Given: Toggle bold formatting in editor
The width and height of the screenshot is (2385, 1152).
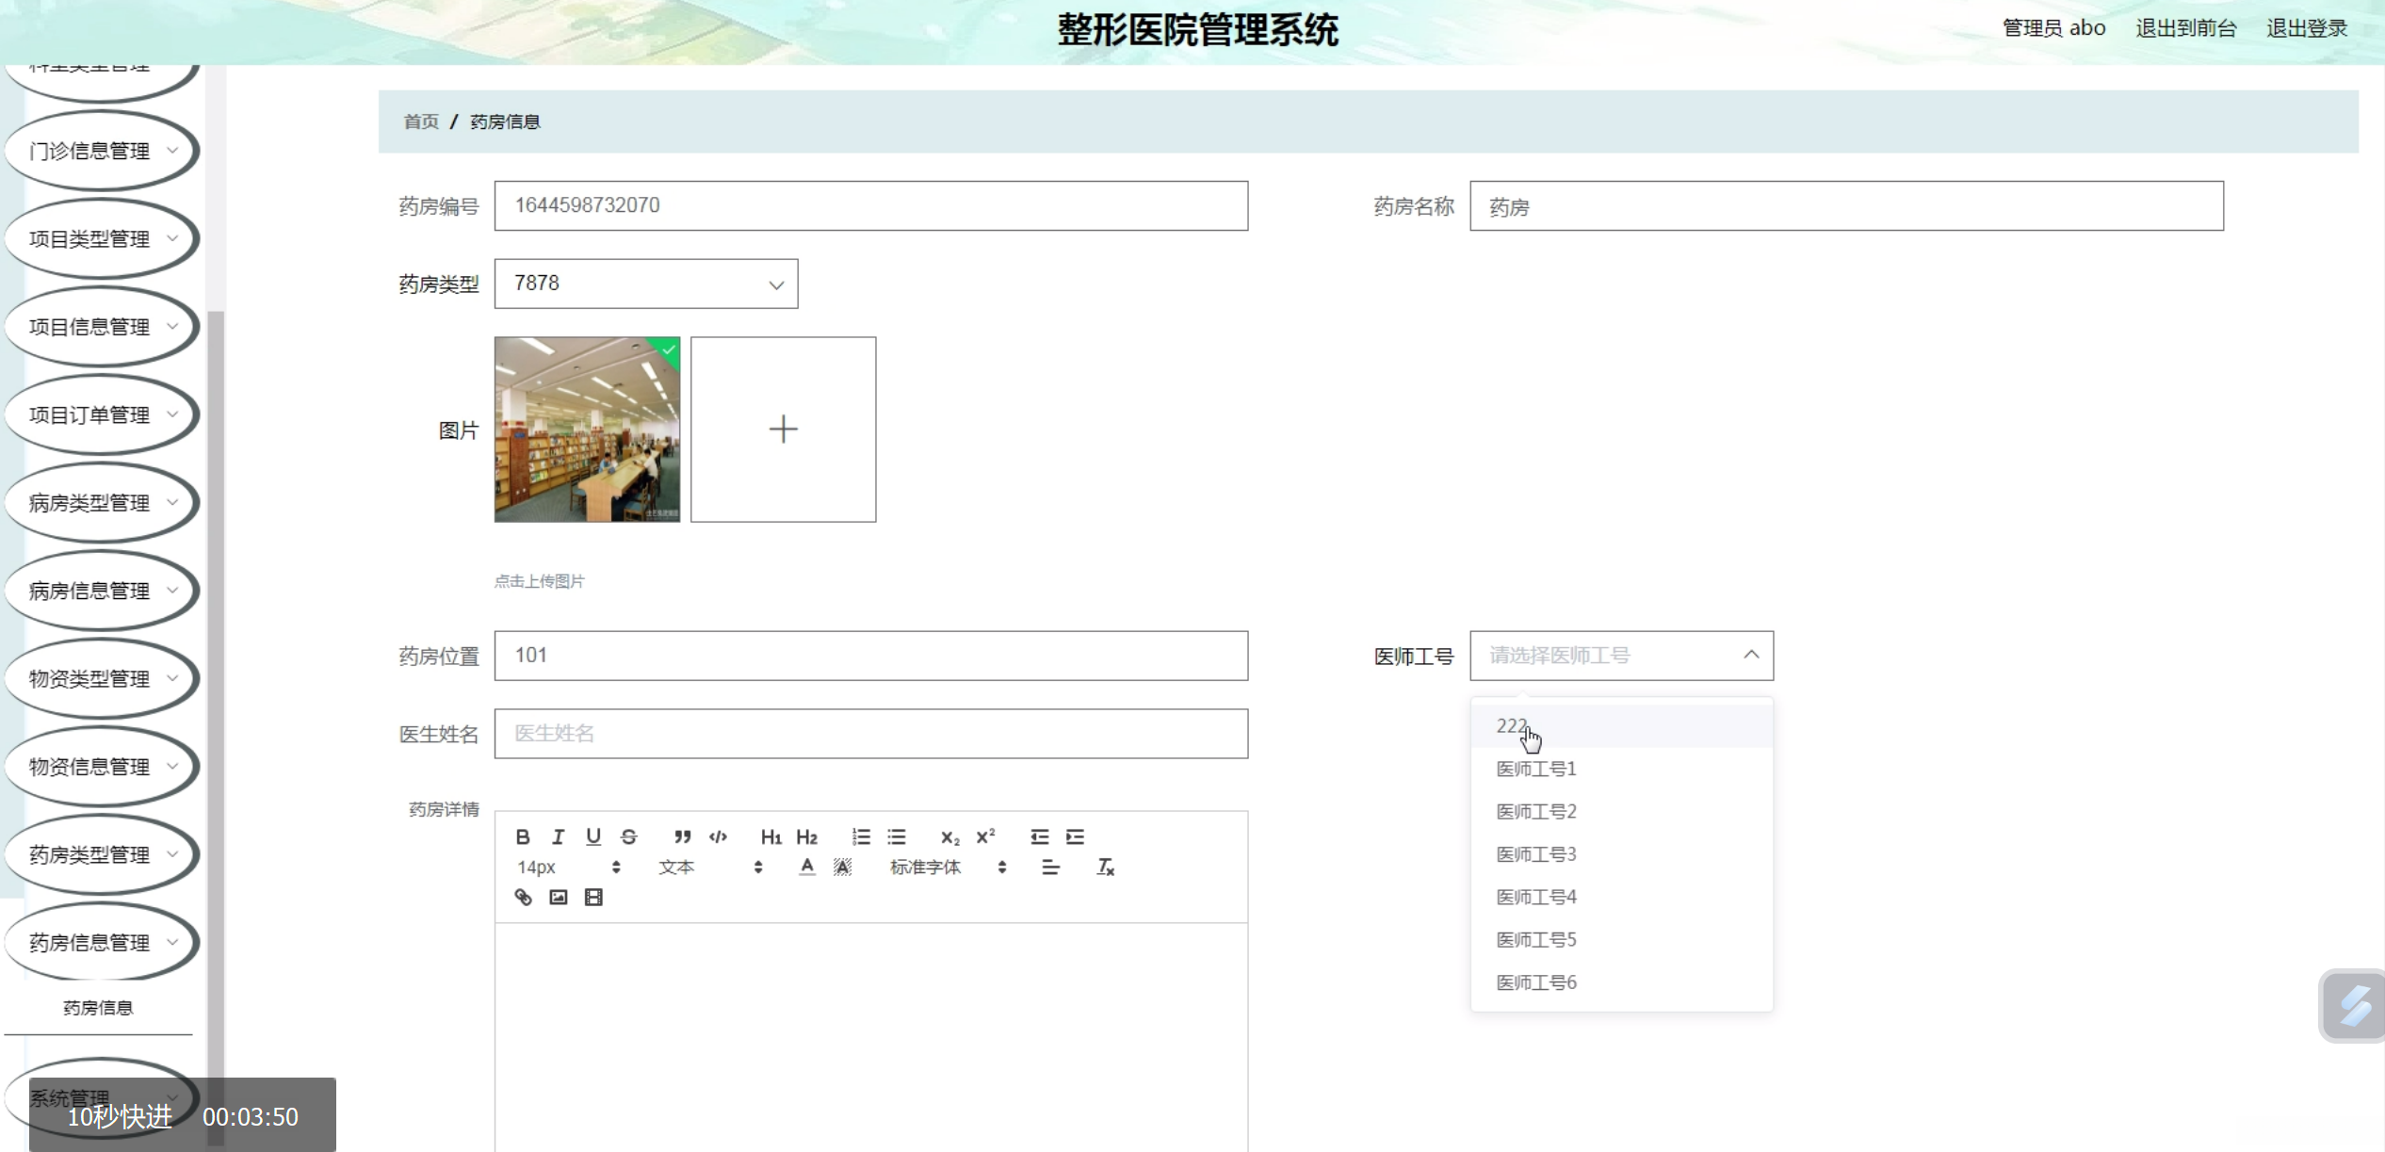Looking at the screenshot, I should click(x=523, y=836).
